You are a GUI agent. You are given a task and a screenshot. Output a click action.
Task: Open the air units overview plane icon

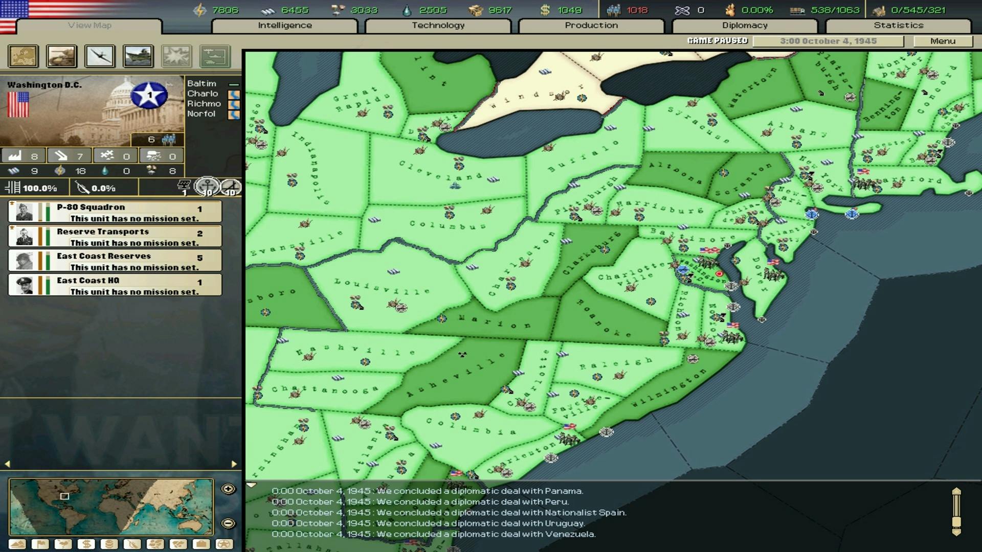pyautogui.click(x=100, y=56)
